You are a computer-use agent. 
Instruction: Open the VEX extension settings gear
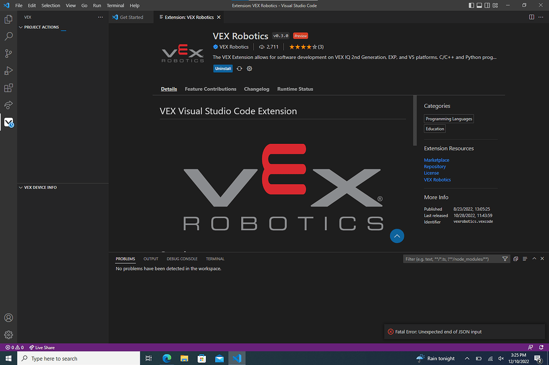[x=249, y=69]
